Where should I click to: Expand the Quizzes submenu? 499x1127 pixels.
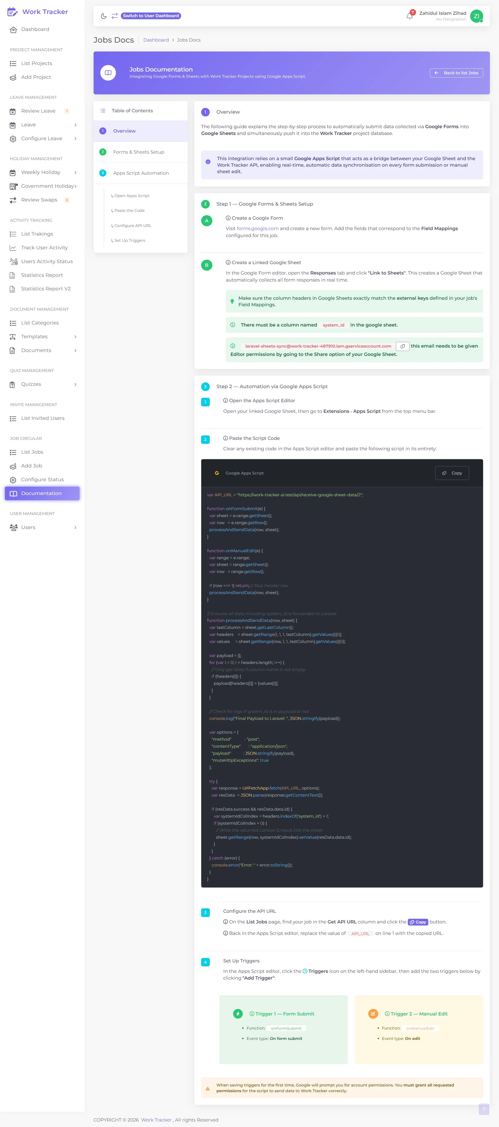pos(75,385)
